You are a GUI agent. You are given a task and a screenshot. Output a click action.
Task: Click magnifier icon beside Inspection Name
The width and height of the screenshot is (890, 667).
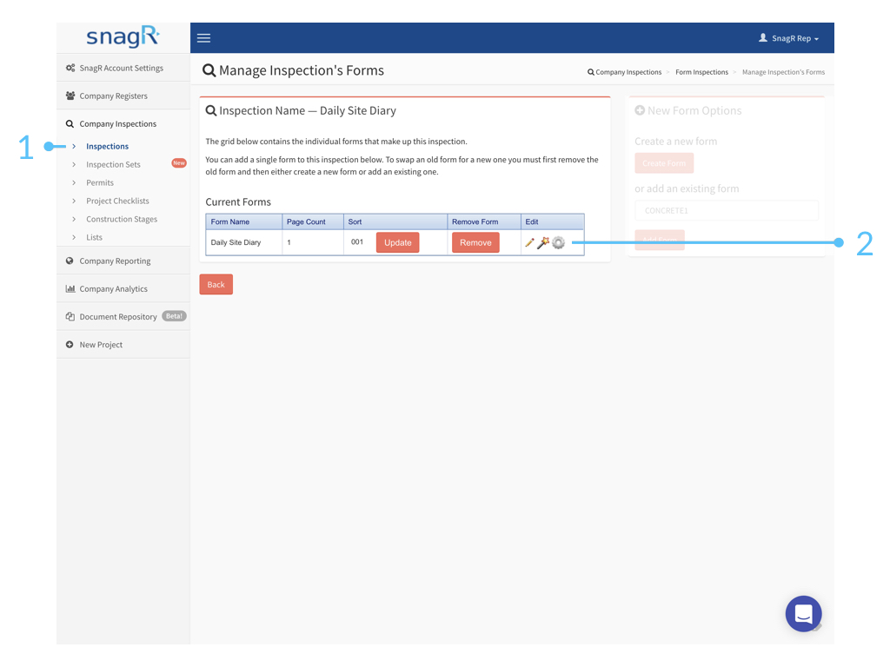[211, 110]
